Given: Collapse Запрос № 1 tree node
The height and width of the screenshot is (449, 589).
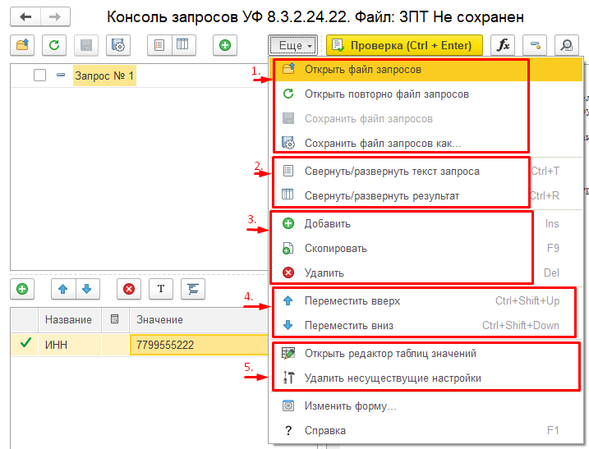Looking at the screenshot, I should pyautogui.click(x=61, y=75).
